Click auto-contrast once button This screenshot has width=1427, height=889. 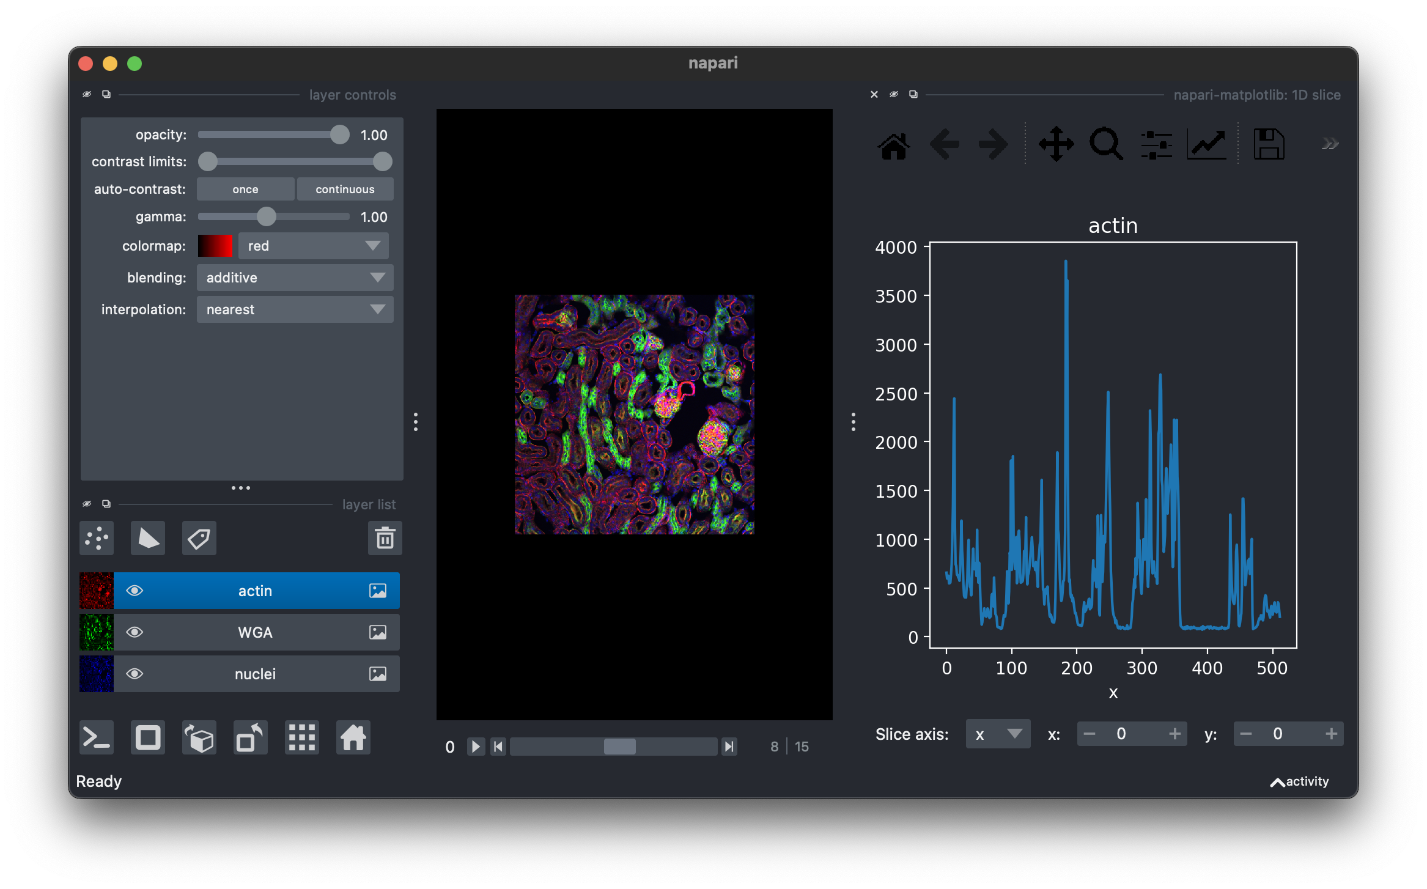245,190
